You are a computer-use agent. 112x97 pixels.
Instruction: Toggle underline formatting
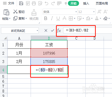58,18
